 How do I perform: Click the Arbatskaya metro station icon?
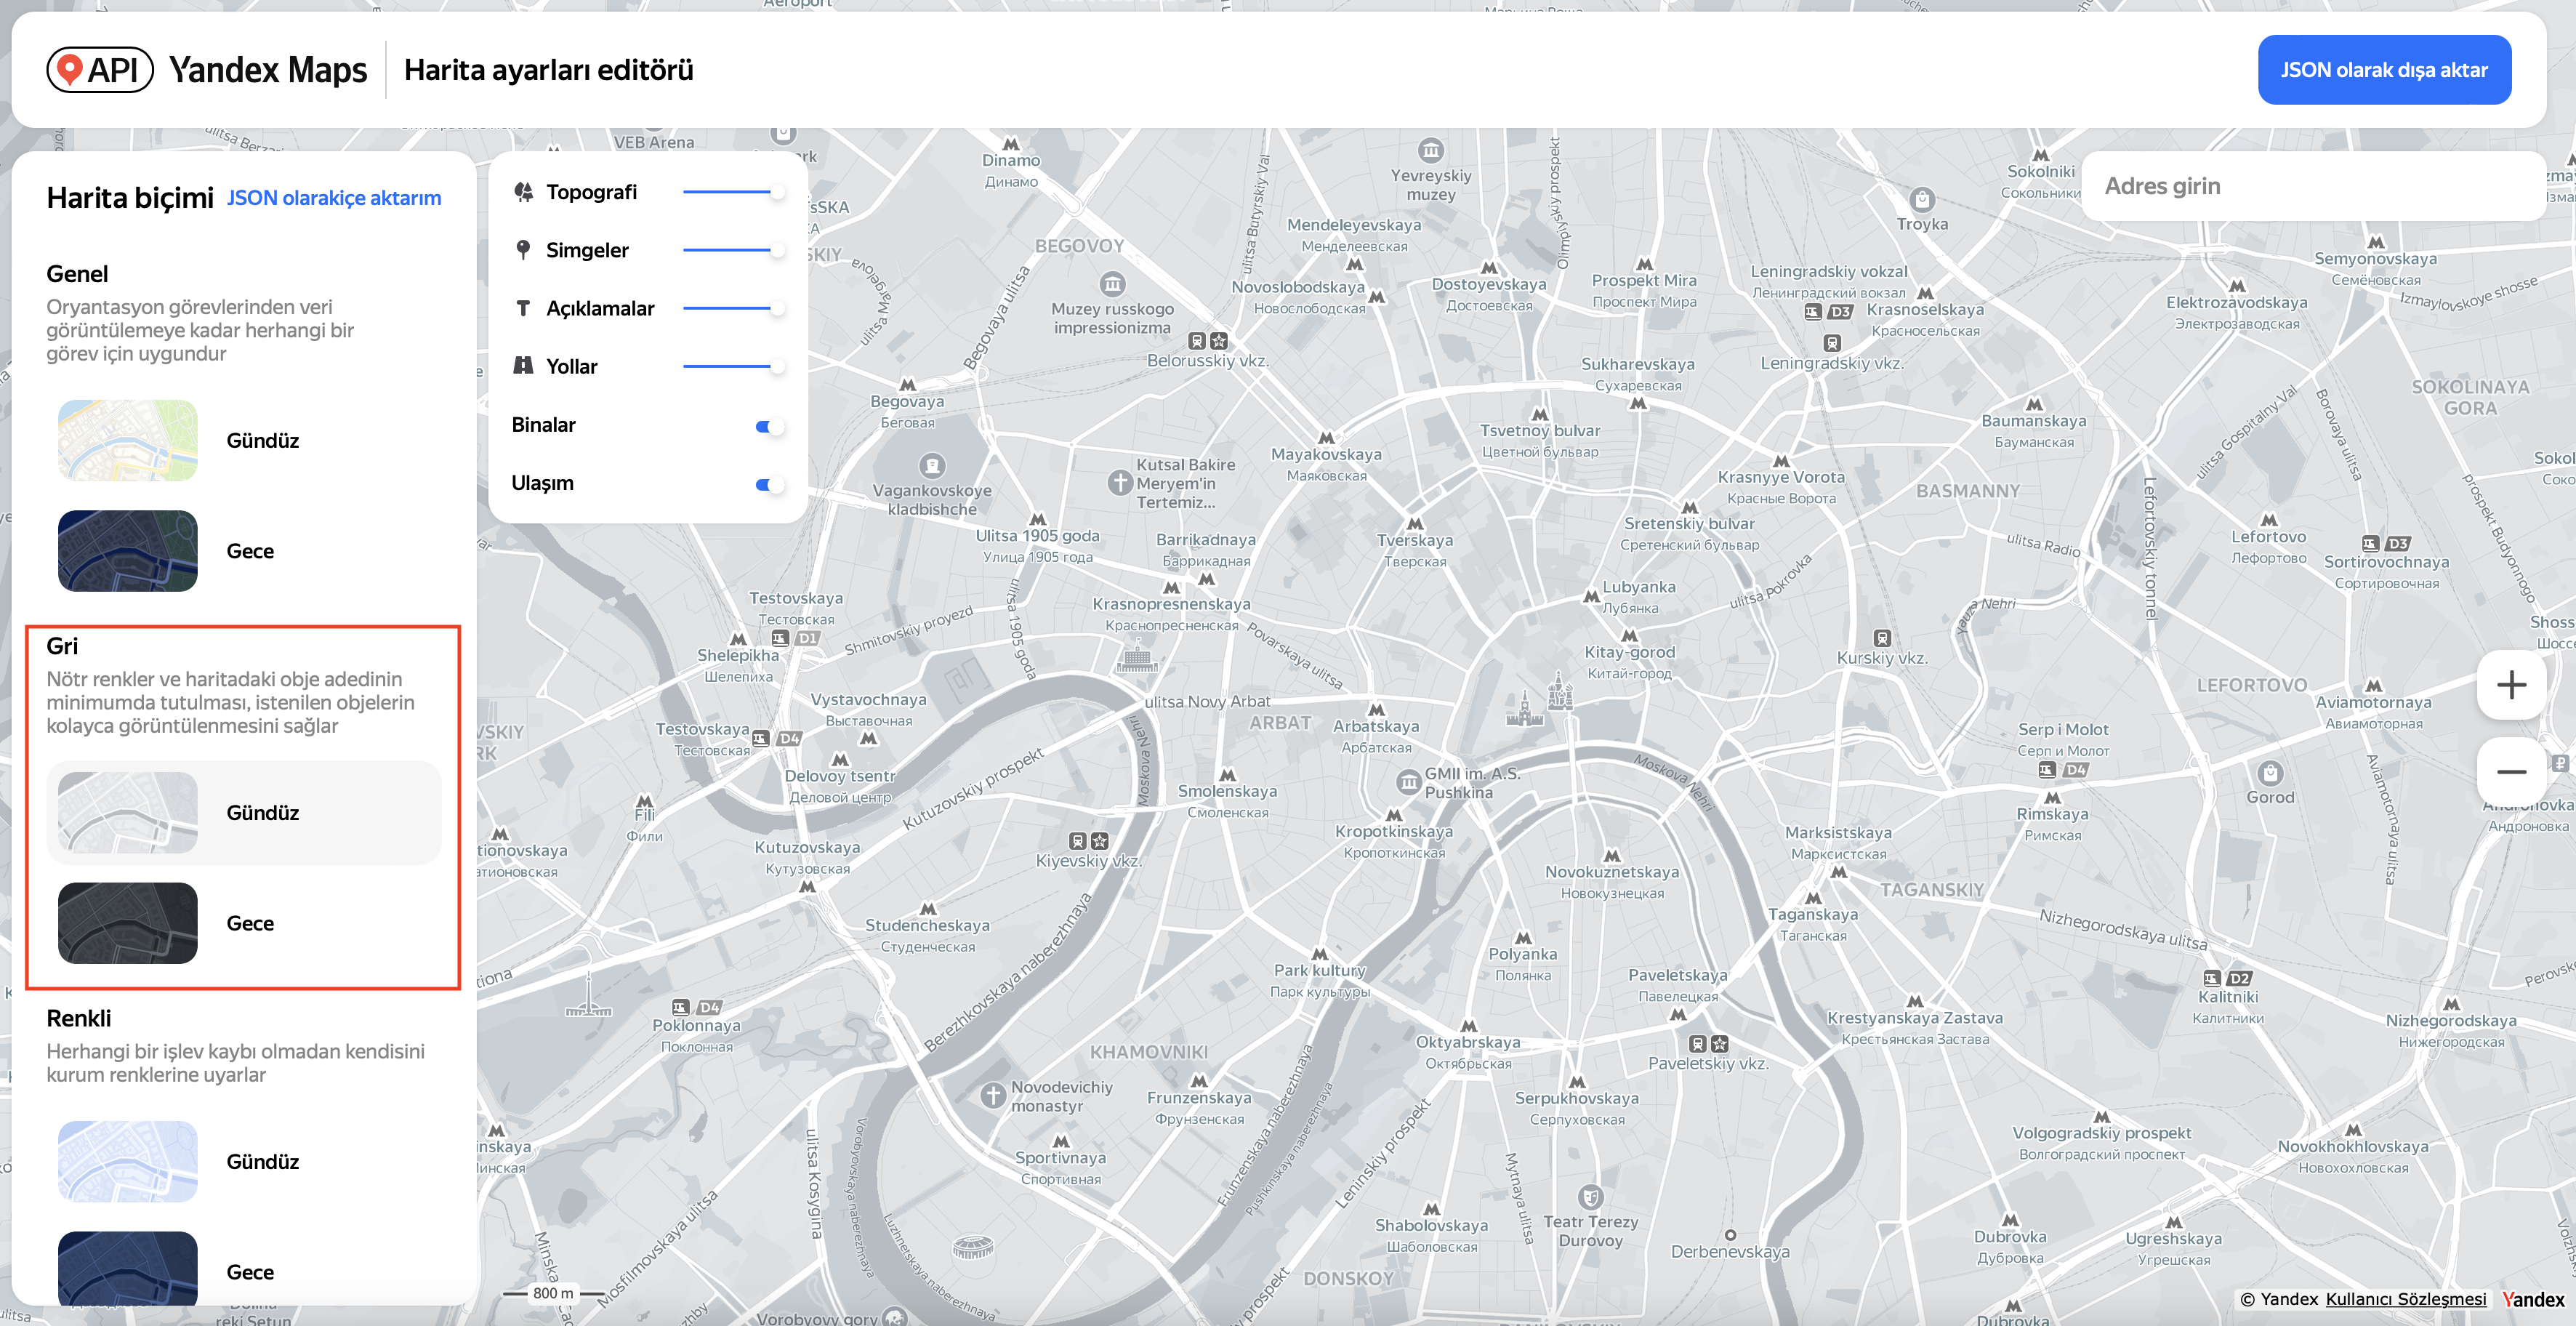pyautogui.click(x=1377, y=709)
